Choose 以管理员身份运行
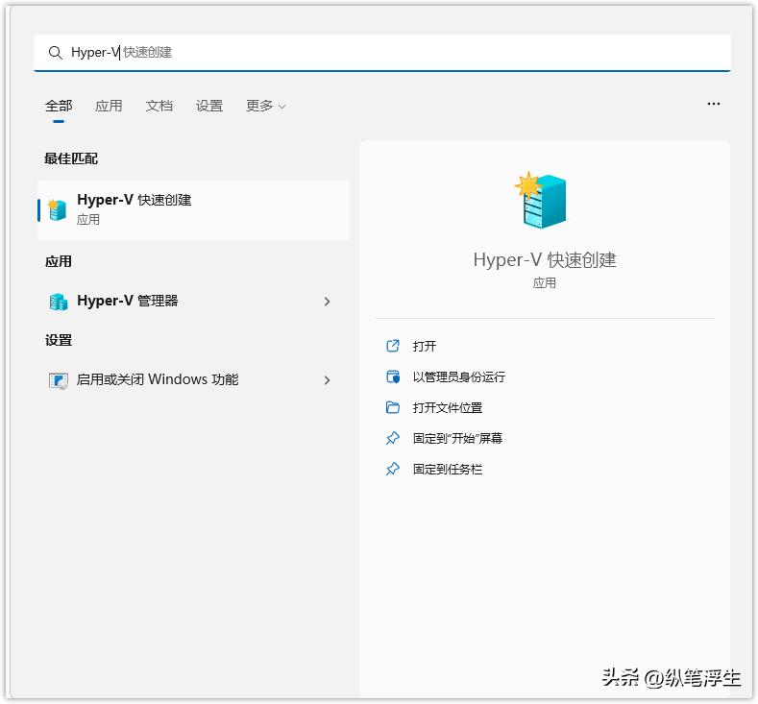This screenshot has height=704, width=758. [x=458, y=376]
